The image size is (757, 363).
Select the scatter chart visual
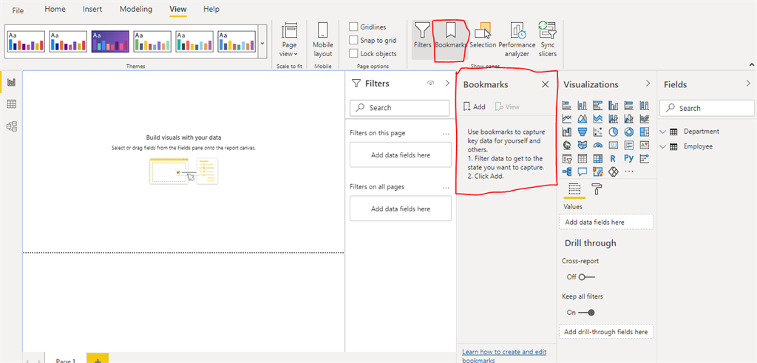(598, 132)
